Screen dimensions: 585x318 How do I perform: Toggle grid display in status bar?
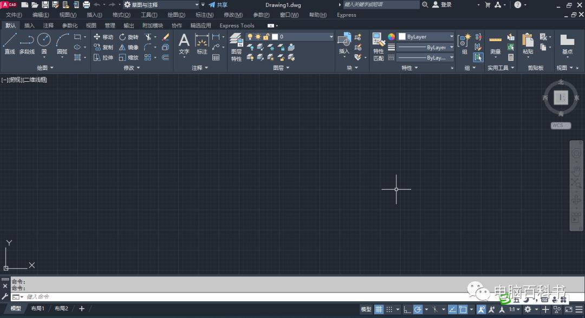coord(380,309)
